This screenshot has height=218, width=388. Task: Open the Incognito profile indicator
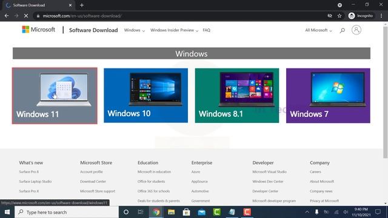(x=361, y=16)
